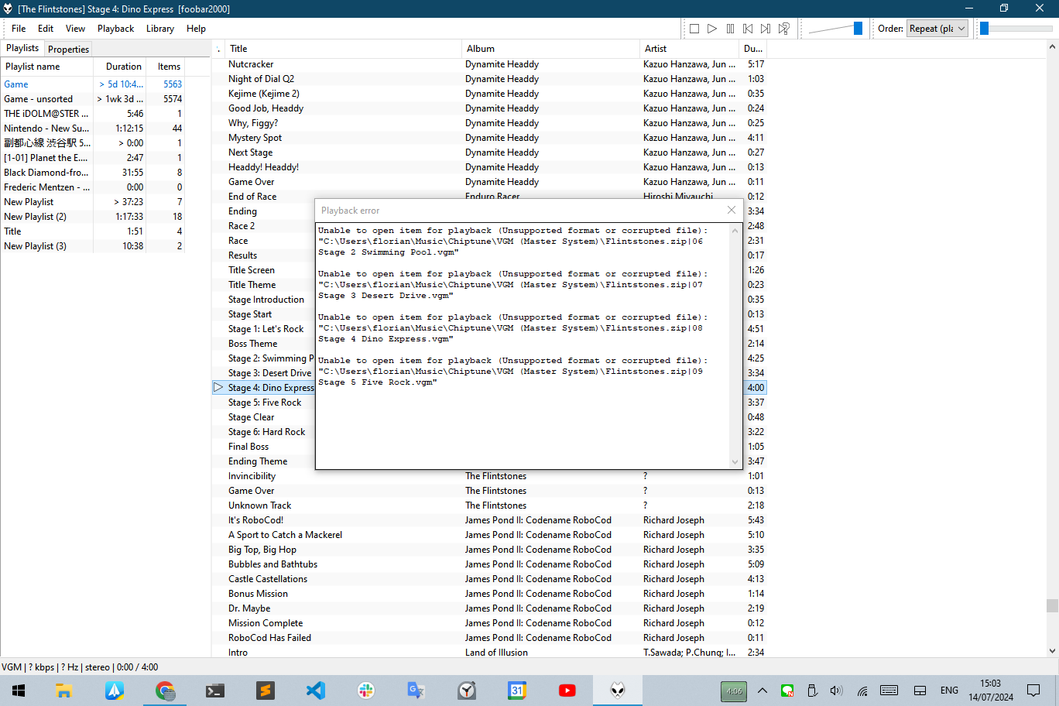Viewport: 1059px width, 706px height.
Task: Open Visual Studio Code from taskbar
Action: [x=316, y=691]
